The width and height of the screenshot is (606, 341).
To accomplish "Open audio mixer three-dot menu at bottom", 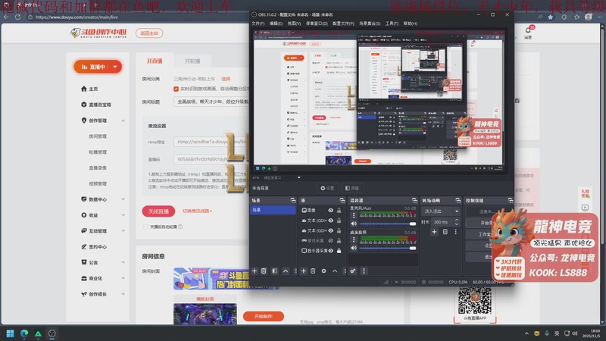I will [364, 271].
